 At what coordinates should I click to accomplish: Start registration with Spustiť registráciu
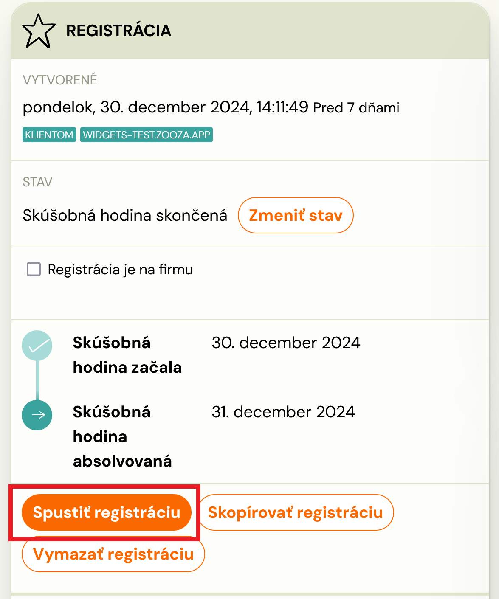[107, 512]
